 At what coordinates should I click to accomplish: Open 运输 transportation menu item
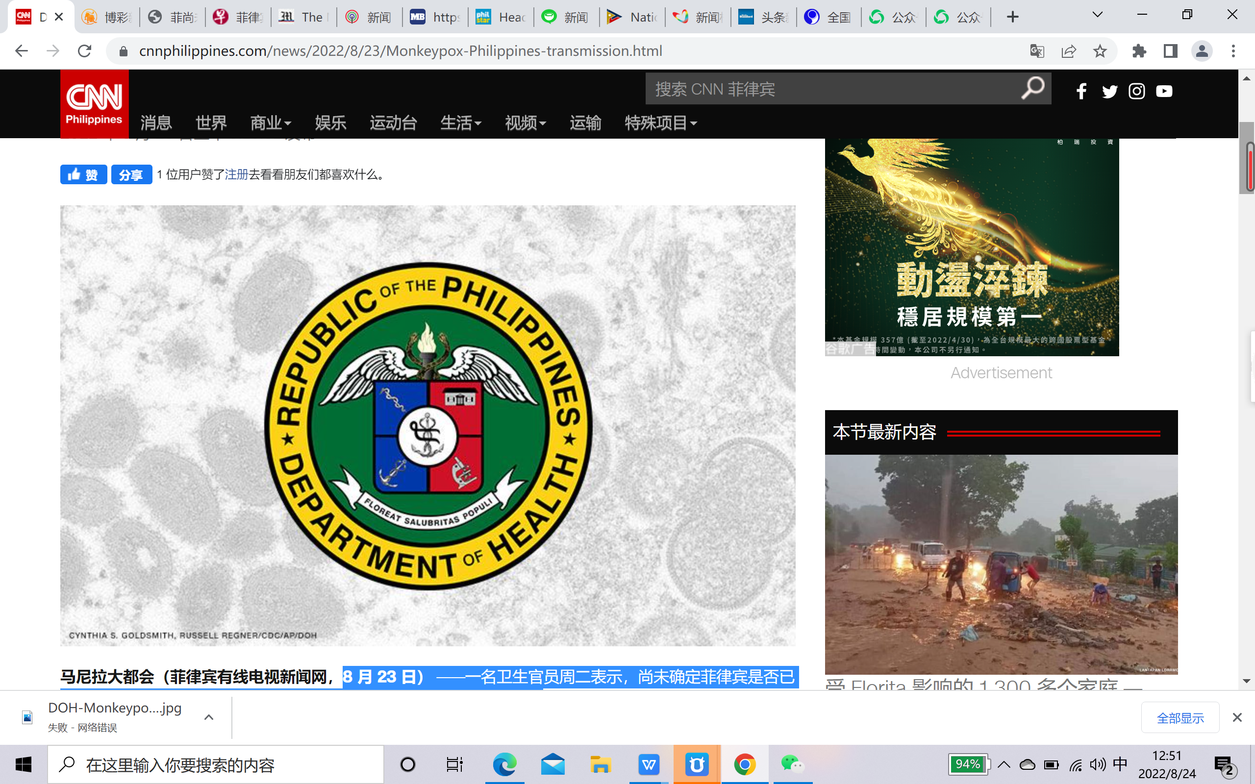585,123
